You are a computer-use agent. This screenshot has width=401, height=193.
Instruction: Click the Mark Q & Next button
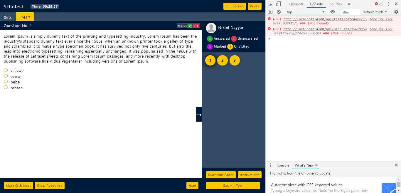(x=18, y=186)
